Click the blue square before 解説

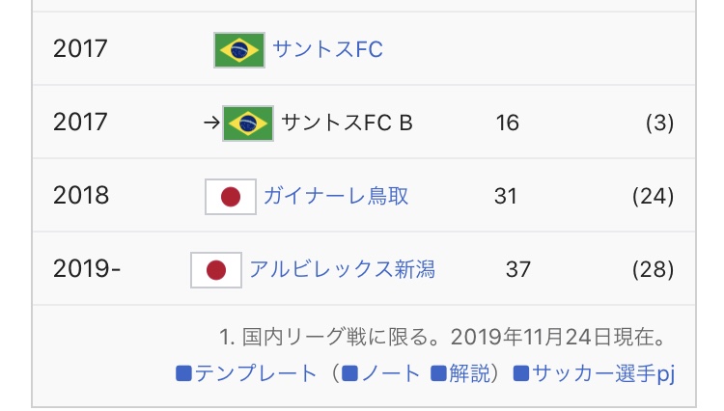coord(438,373)
